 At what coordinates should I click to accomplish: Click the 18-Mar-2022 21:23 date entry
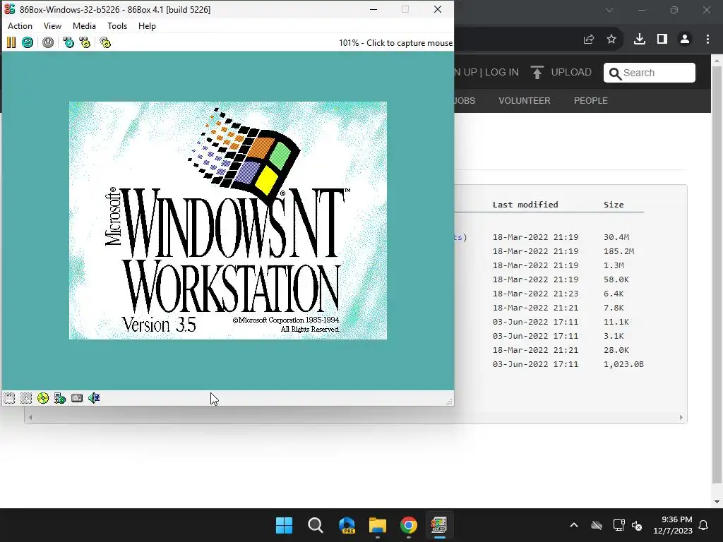[x=535, y=294]
